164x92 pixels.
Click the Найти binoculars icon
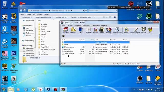102,30
